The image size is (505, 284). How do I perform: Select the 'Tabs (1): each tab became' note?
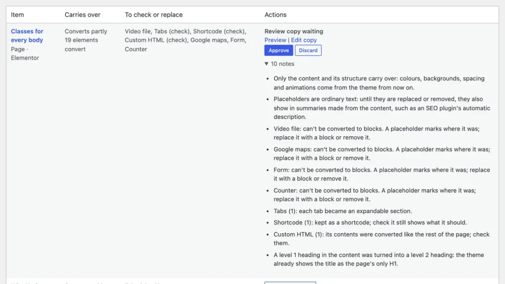click(x=343, y=211)
